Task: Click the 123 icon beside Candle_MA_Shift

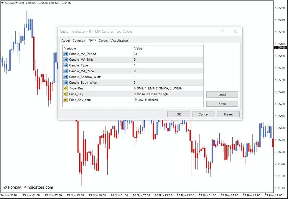Action: [x=65, y=60]
